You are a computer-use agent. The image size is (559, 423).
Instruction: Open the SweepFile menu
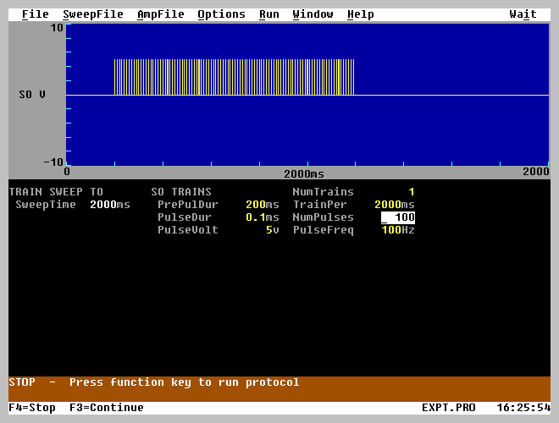[92, 14]
